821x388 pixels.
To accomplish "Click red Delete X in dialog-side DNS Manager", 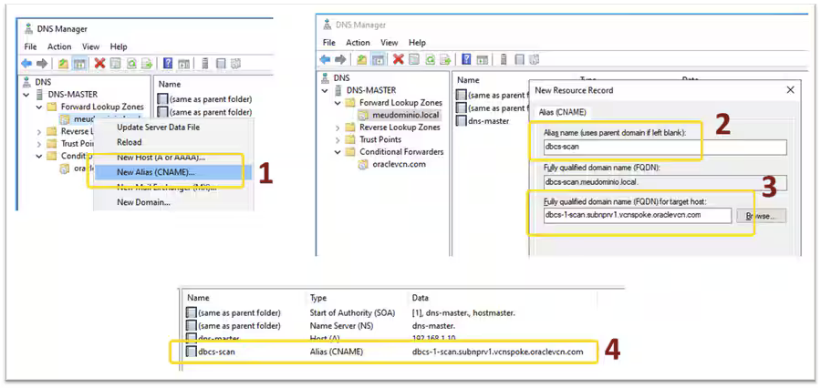I will 399,59.
